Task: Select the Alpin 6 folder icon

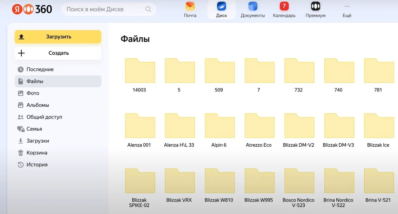Action: (220, 125)
